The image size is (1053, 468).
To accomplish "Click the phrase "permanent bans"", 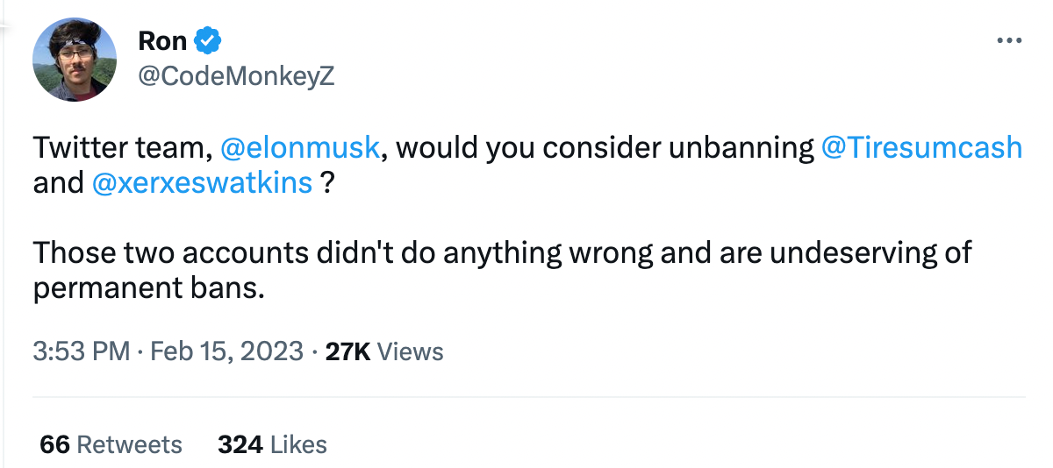I will click(x=149, y=288).
